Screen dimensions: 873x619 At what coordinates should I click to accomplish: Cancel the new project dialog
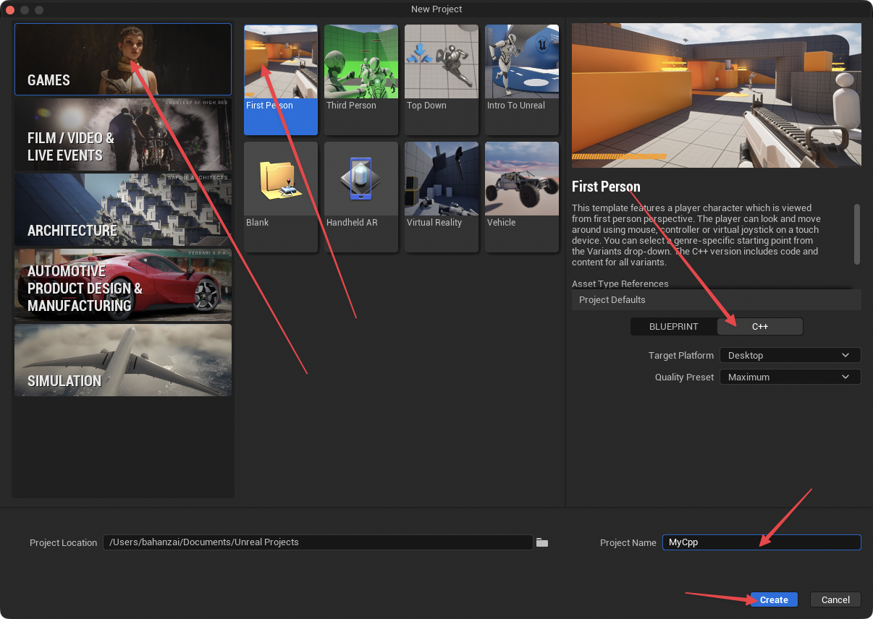[835, 599]
